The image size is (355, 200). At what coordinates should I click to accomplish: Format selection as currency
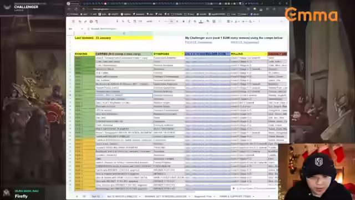[x=117, y=21]
